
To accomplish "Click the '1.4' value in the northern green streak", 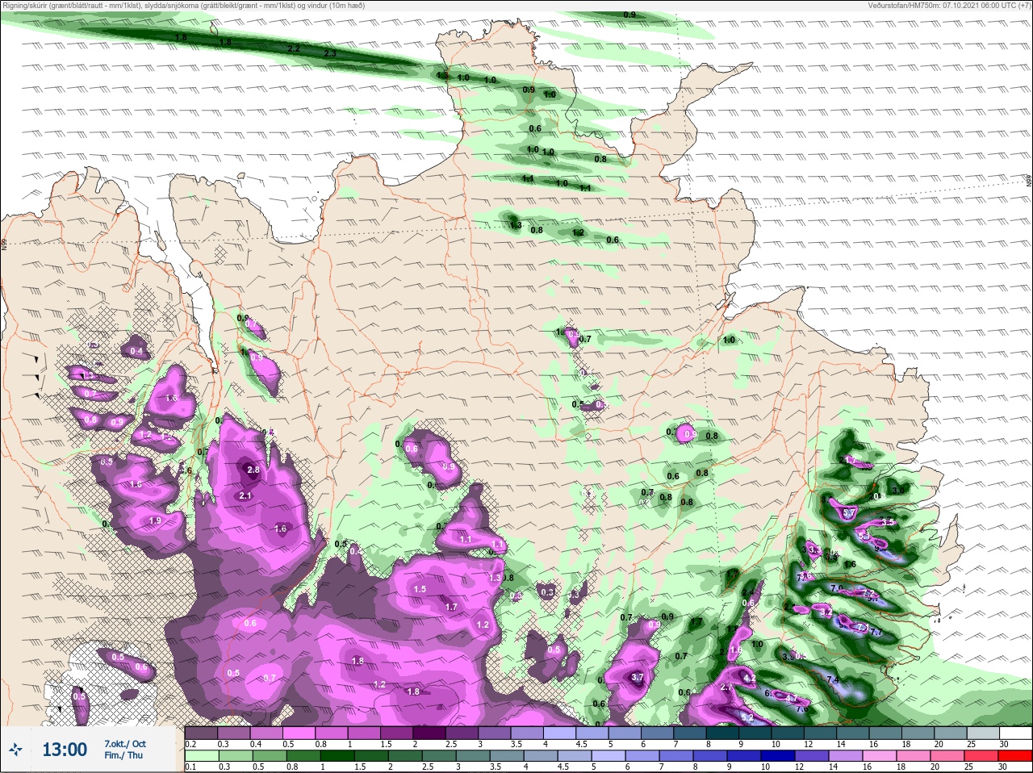I will pyautogui.click(x=528, y=179).
